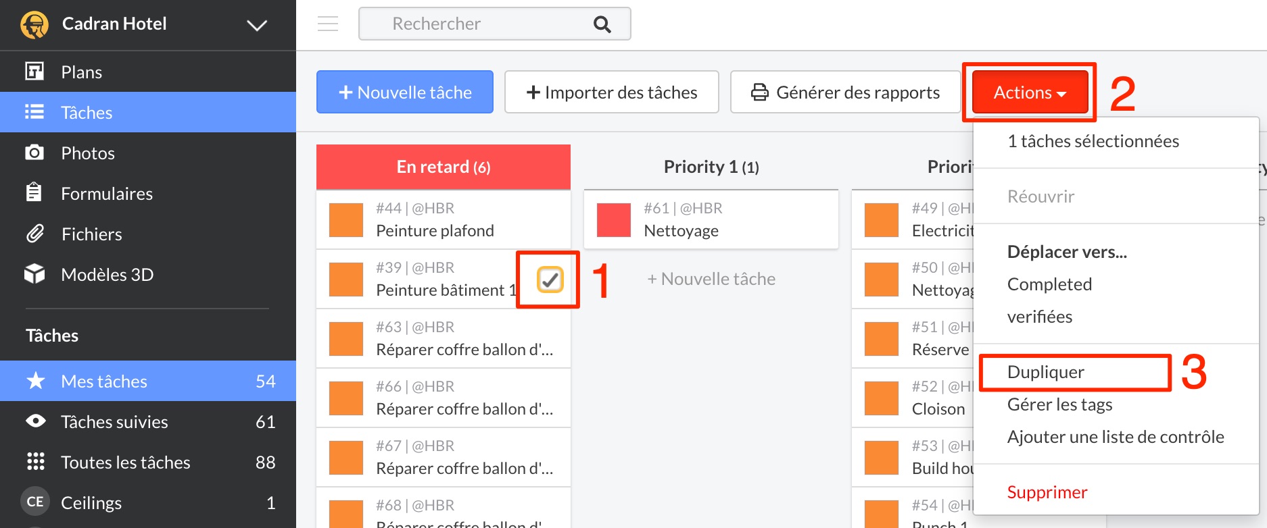Click the Rechercher search field

473,24
